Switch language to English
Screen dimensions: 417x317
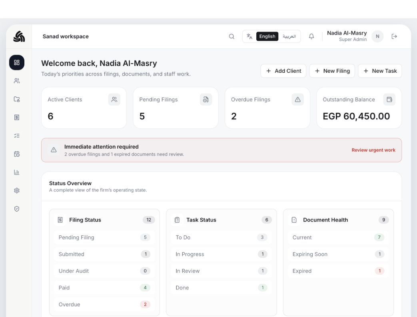pyautogui.click(x=267, y=36)
